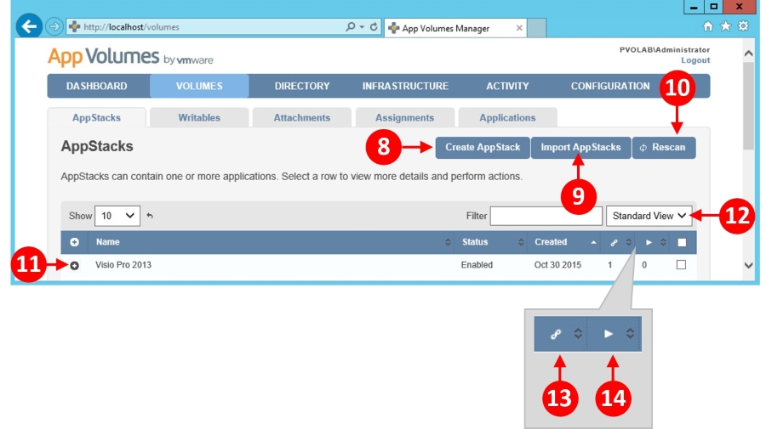Click the Create AppStack button
The height and width of the screenshot is (429, 766).
pyautogui.click(x=483, y=147)
